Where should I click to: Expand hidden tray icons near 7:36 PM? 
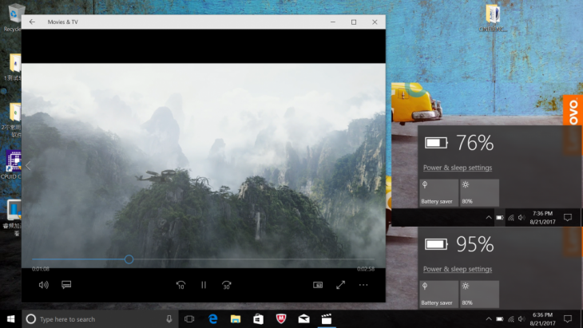pyautogui.click(x=489, y=217)
